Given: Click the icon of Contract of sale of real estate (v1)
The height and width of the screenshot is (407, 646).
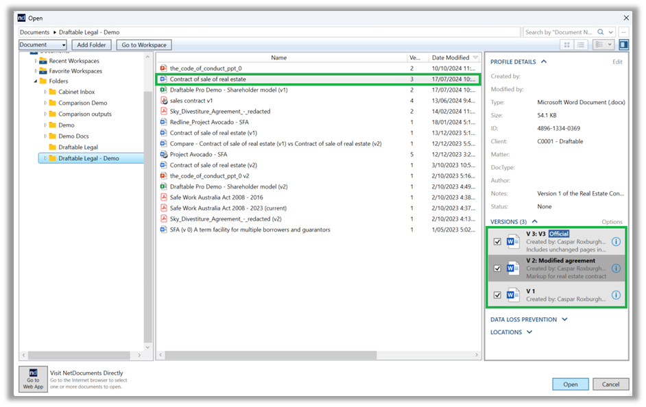Looking at the screenshot, I should (164, 133).
